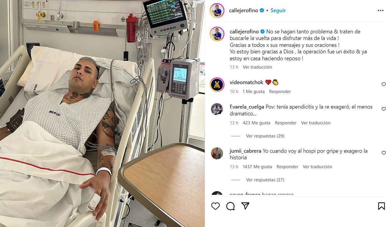
Task: Like the post with the heart icon
Action: (x=216, y=206)
